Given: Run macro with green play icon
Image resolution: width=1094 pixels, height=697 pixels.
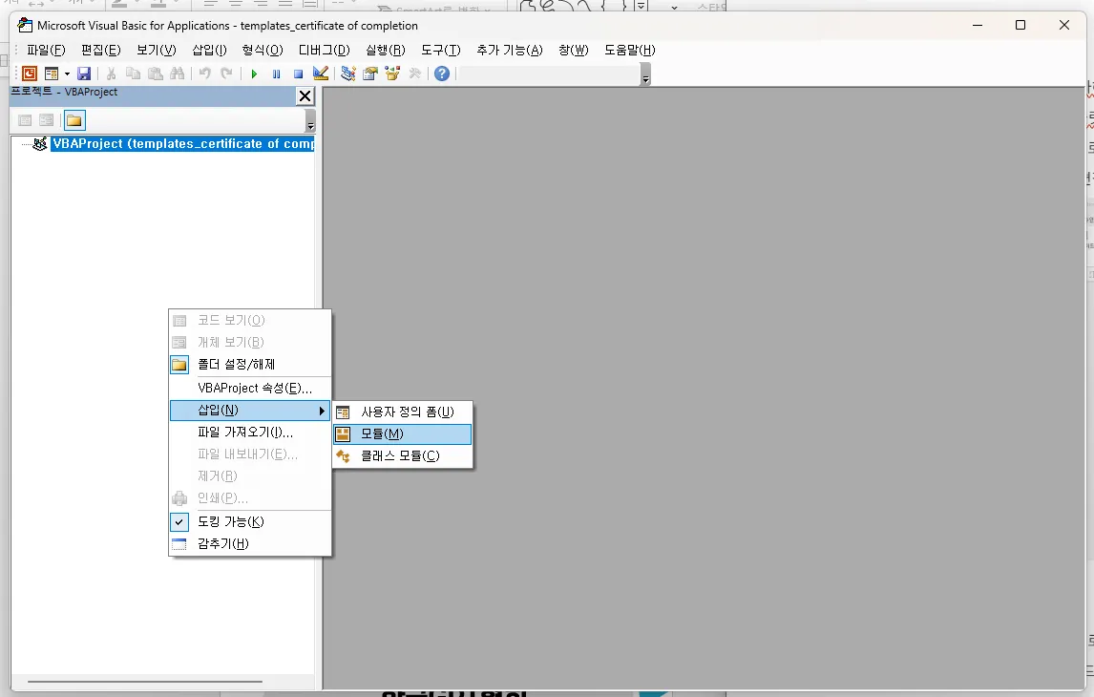Looking at the screenshot, I should (254, 74).
